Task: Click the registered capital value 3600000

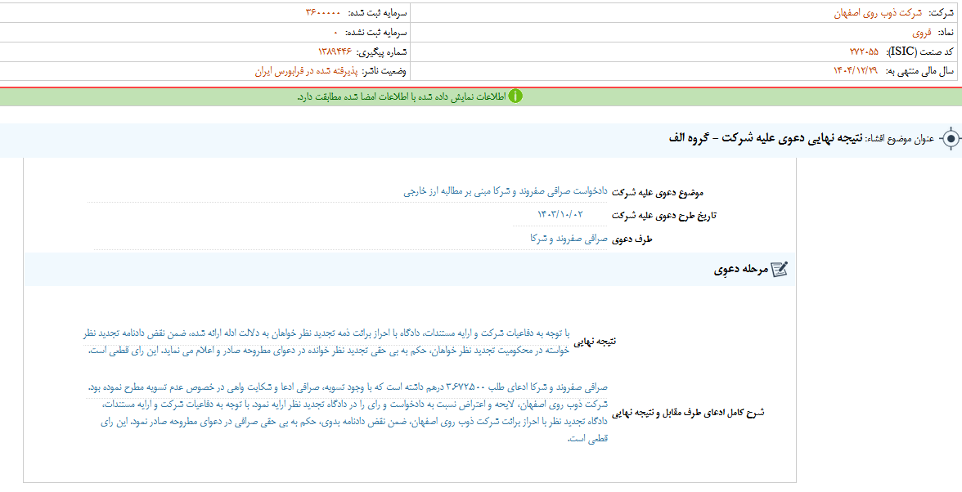Action: point(324,13)
